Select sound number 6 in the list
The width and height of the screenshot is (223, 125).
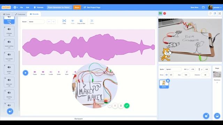(x=9, y=31)
